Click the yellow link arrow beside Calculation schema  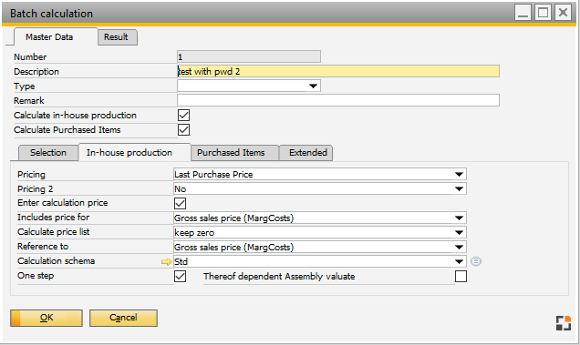(167, 262)
